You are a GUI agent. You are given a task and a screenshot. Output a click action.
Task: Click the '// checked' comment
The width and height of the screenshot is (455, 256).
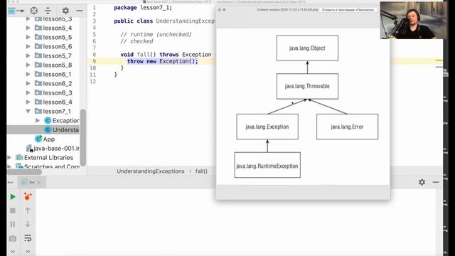pyautogui.click(x=136, y=41)
